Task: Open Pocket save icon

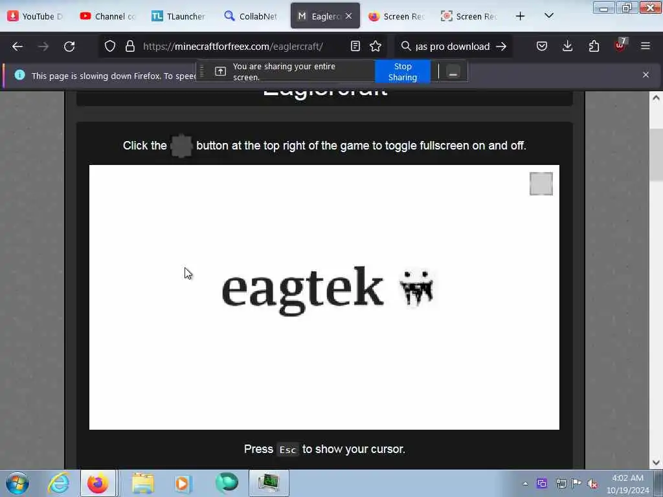Action: point(542,46)
